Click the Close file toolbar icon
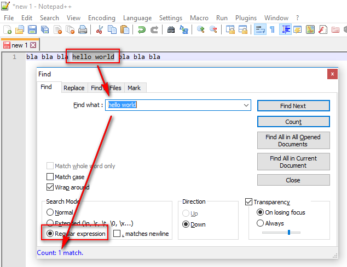This screenshot has width=347, height=267. click(x=58, y=29)
